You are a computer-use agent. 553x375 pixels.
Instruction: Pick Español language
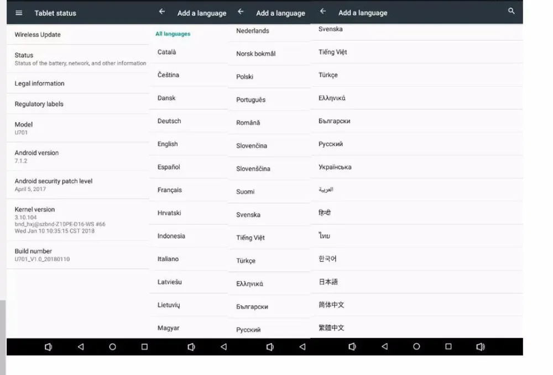click(x=189, y=167)
